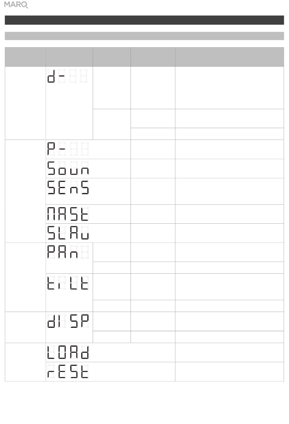Click the description cell beside 'LOAd'

(230, 352)
